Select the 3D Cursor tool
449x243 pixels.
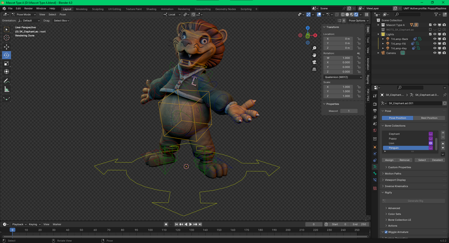[6, 38]
